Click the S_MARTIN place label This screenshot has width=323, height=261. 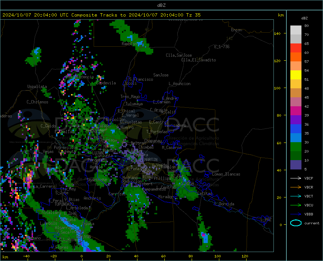point(149,160)
